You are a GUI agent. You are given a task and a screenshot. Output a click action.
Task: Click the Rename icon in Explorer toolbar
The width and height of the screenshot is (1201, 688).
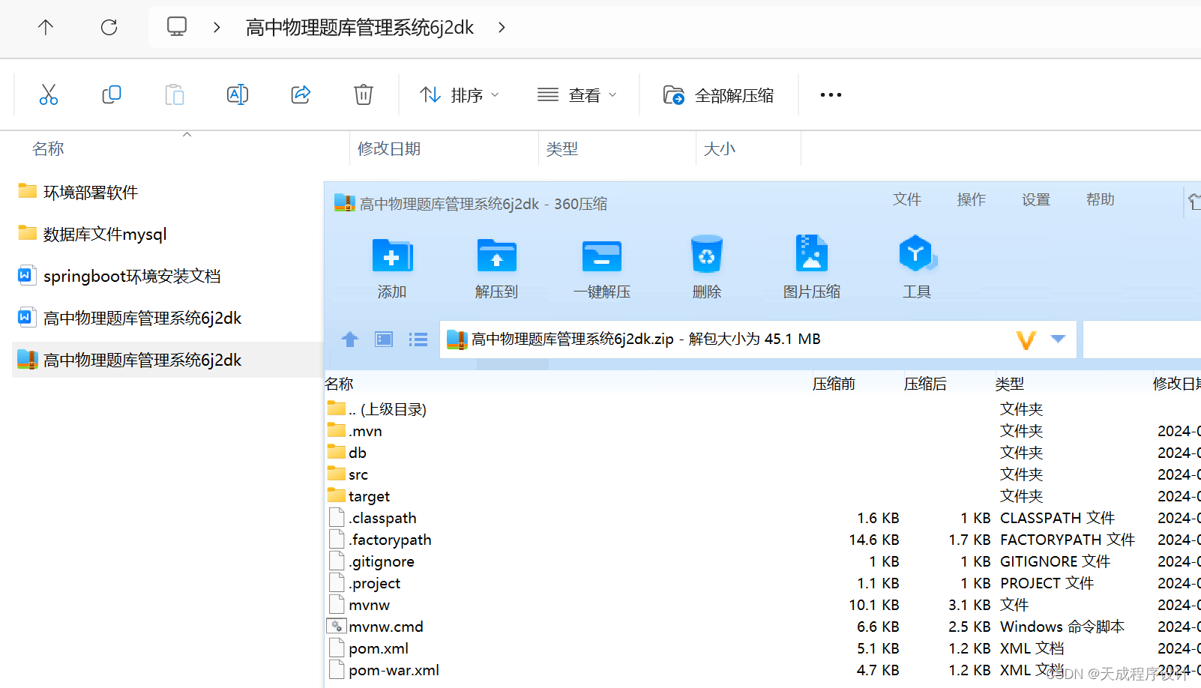pyautogui.click(x=237, y=94)
